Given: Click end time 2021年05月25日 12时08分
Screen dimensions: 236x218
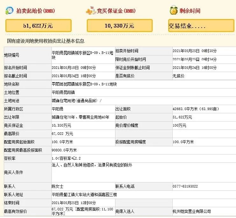Looking at the screenshot, I should (x=74, y=203).
